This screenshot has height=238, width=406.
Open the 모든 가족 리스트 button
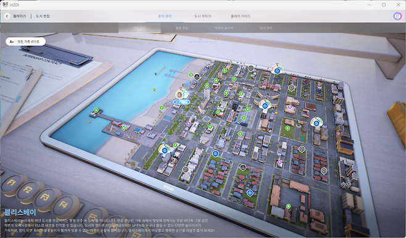[26, 41]
